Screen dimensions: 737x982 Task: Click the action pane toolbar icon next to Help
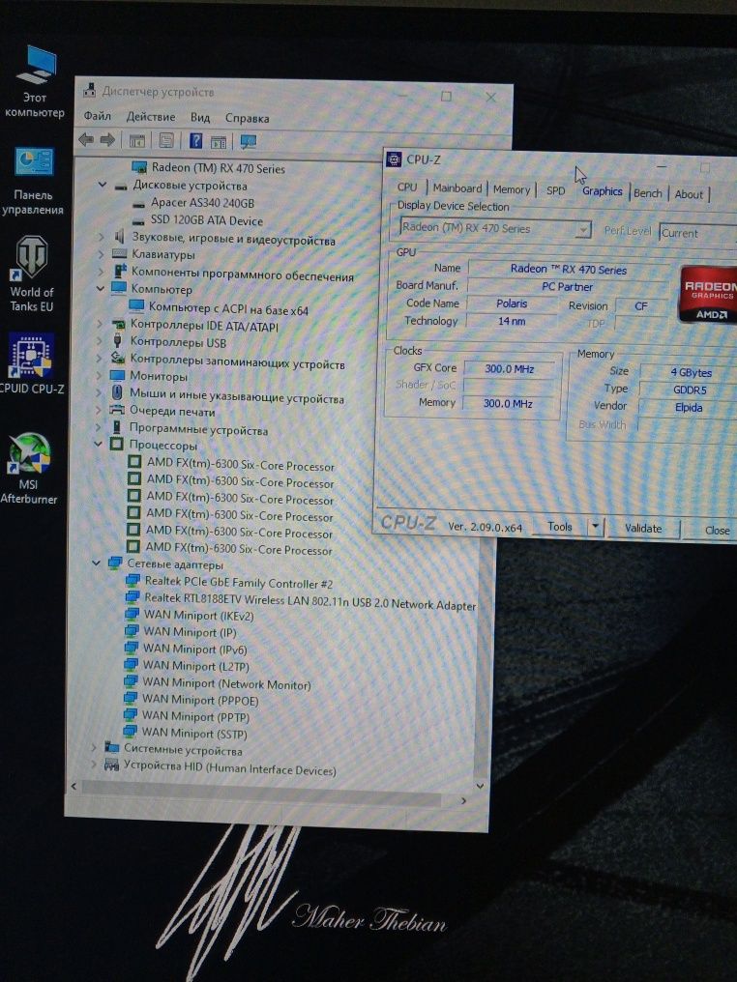pos(218,142)
